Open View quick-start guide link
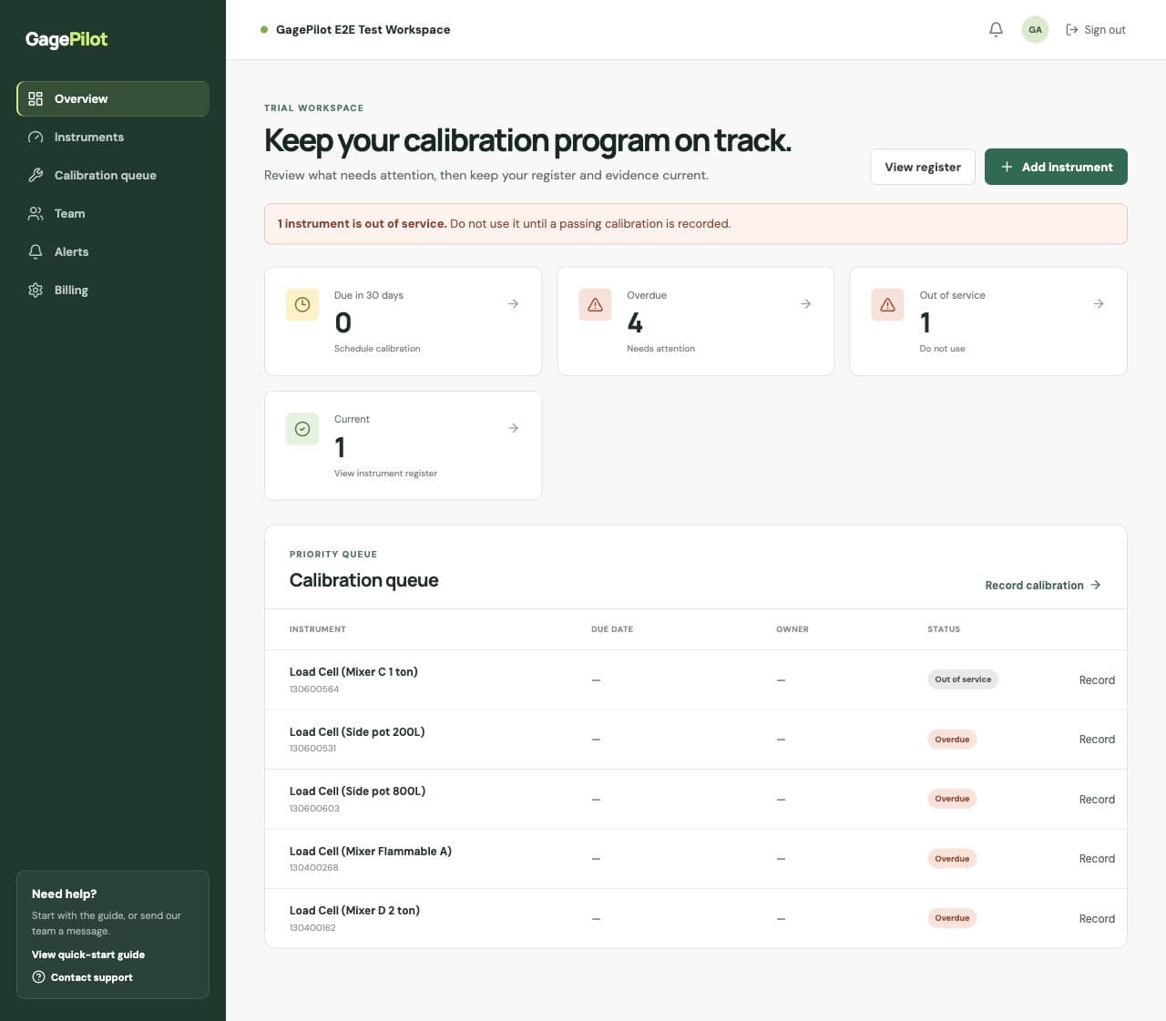Image resolution: width=1166 pixels, height=1021 pixels. pyautogui.click(x=88, y=955)
